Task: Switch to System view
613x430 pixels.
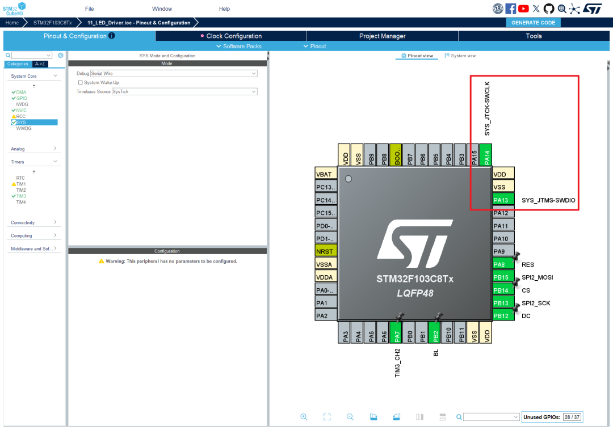Action: pos(460,56)
